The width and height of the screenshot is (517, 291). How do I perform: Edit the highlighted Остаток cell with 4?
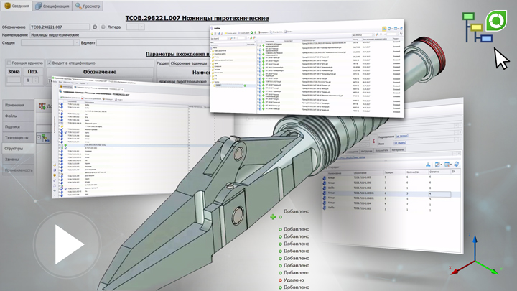point(440,194)
